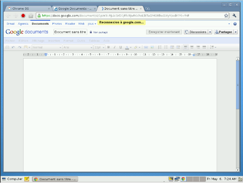Align text to the right
Image resolution: width=243 pixels, height=183 pixels.
[198, 47]
